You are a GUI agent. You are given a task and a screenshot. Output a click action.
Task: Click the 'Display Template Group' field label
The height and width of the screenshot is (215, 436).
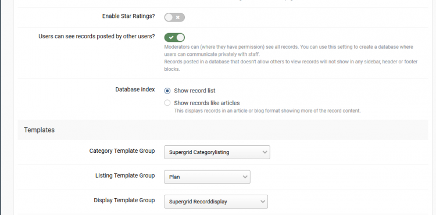pyautogui.click(x=124, y=200)
